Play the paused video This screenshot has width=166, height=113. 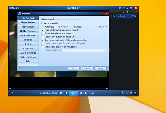73,93
